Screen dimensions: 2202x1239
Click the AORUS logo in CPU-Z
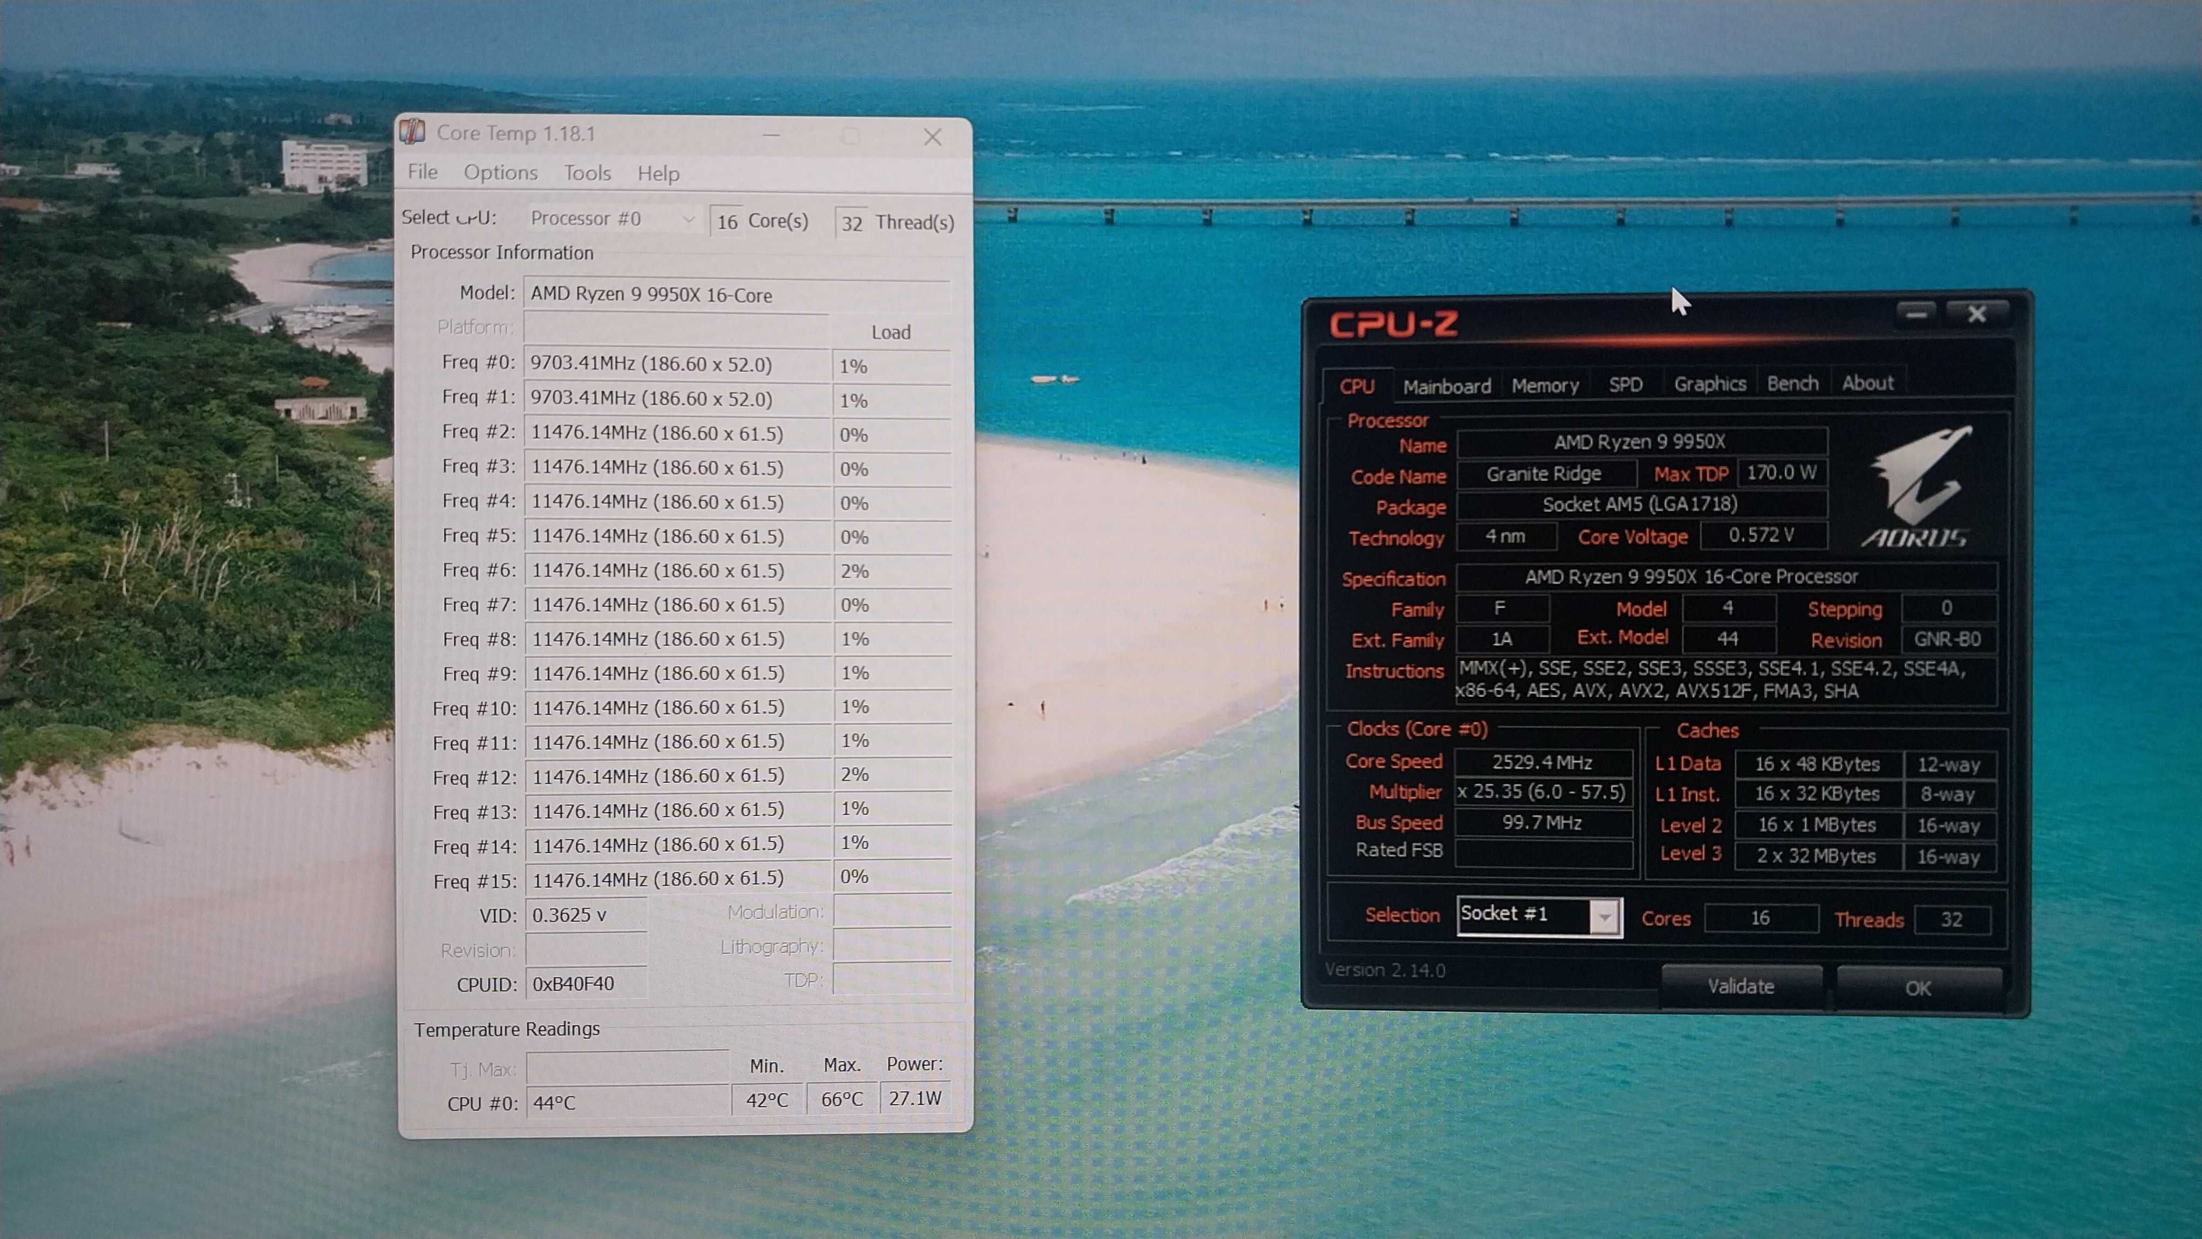1920,487
